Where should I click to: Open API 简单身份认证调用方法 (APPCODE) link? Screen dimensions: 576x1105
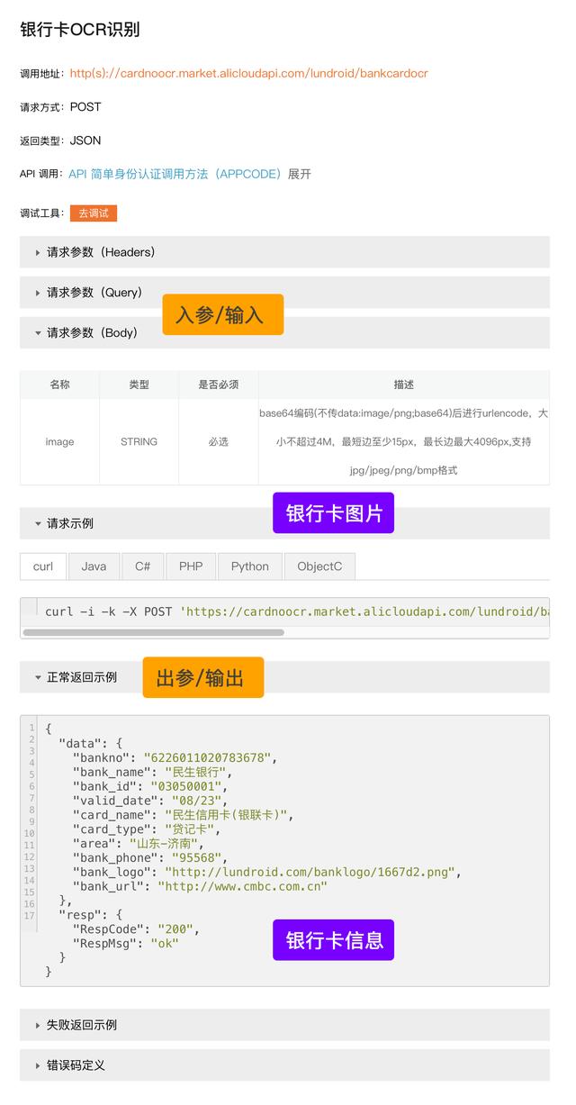[x=175, y=174]
